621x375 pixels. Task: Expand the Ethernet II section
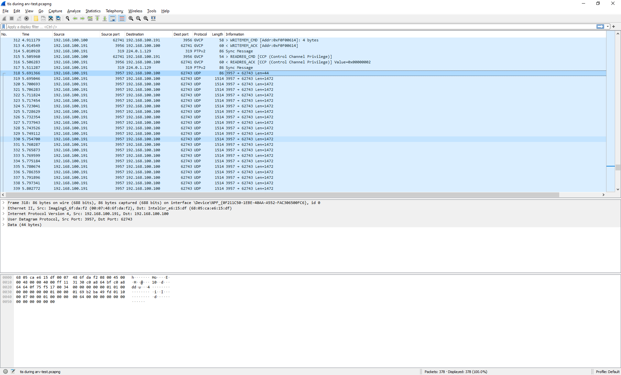[x=4, y=208]
